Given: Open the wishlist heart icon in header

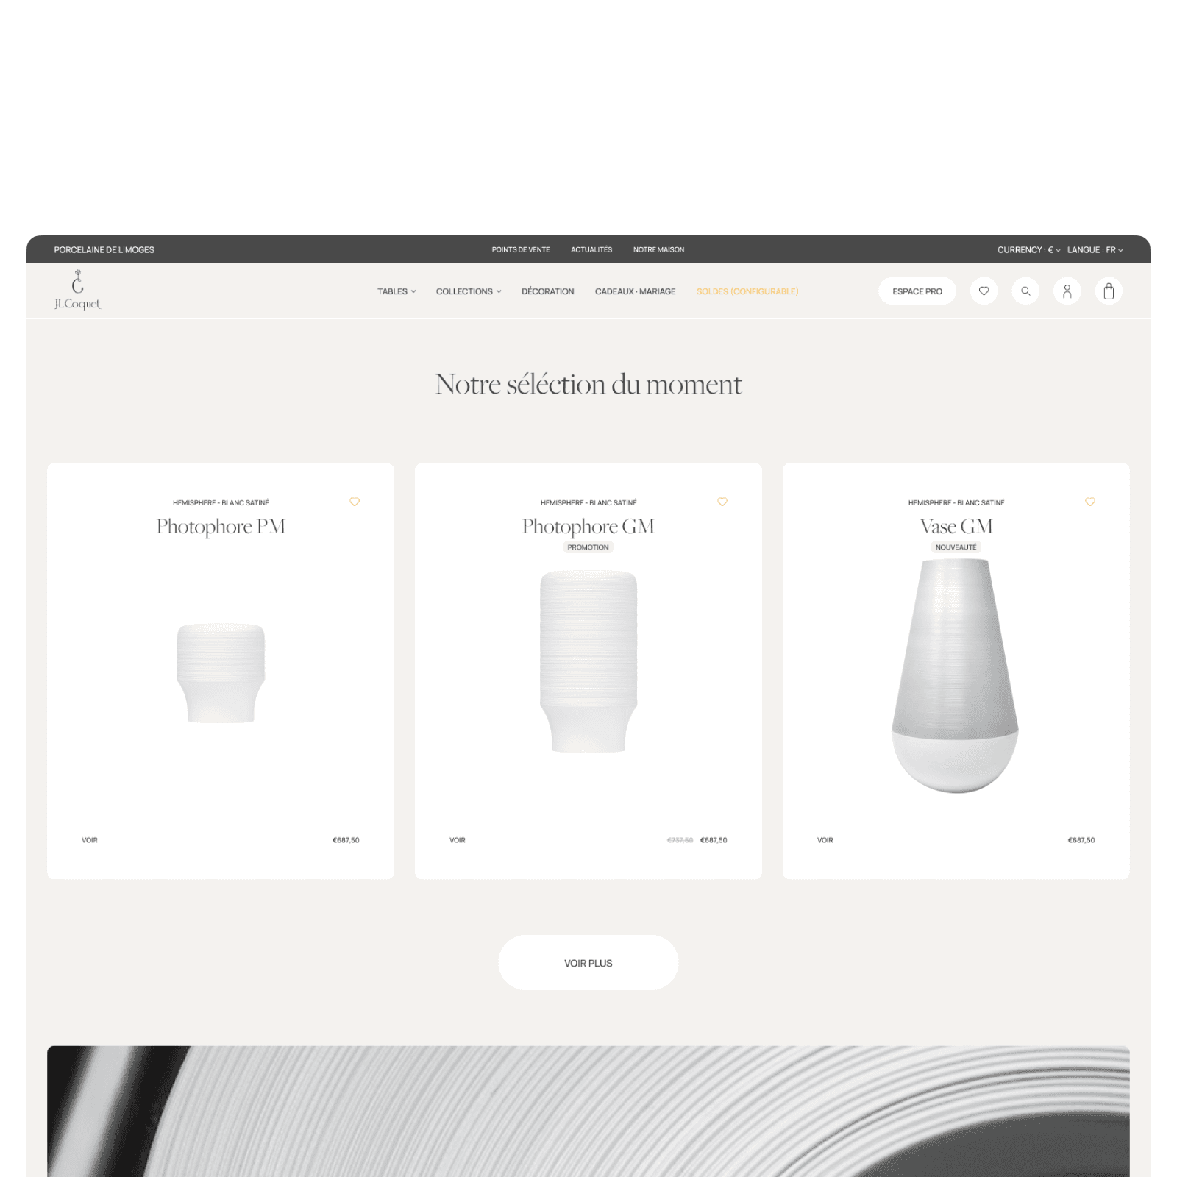Looking at the screenshot, I should [x=984, y=291].
